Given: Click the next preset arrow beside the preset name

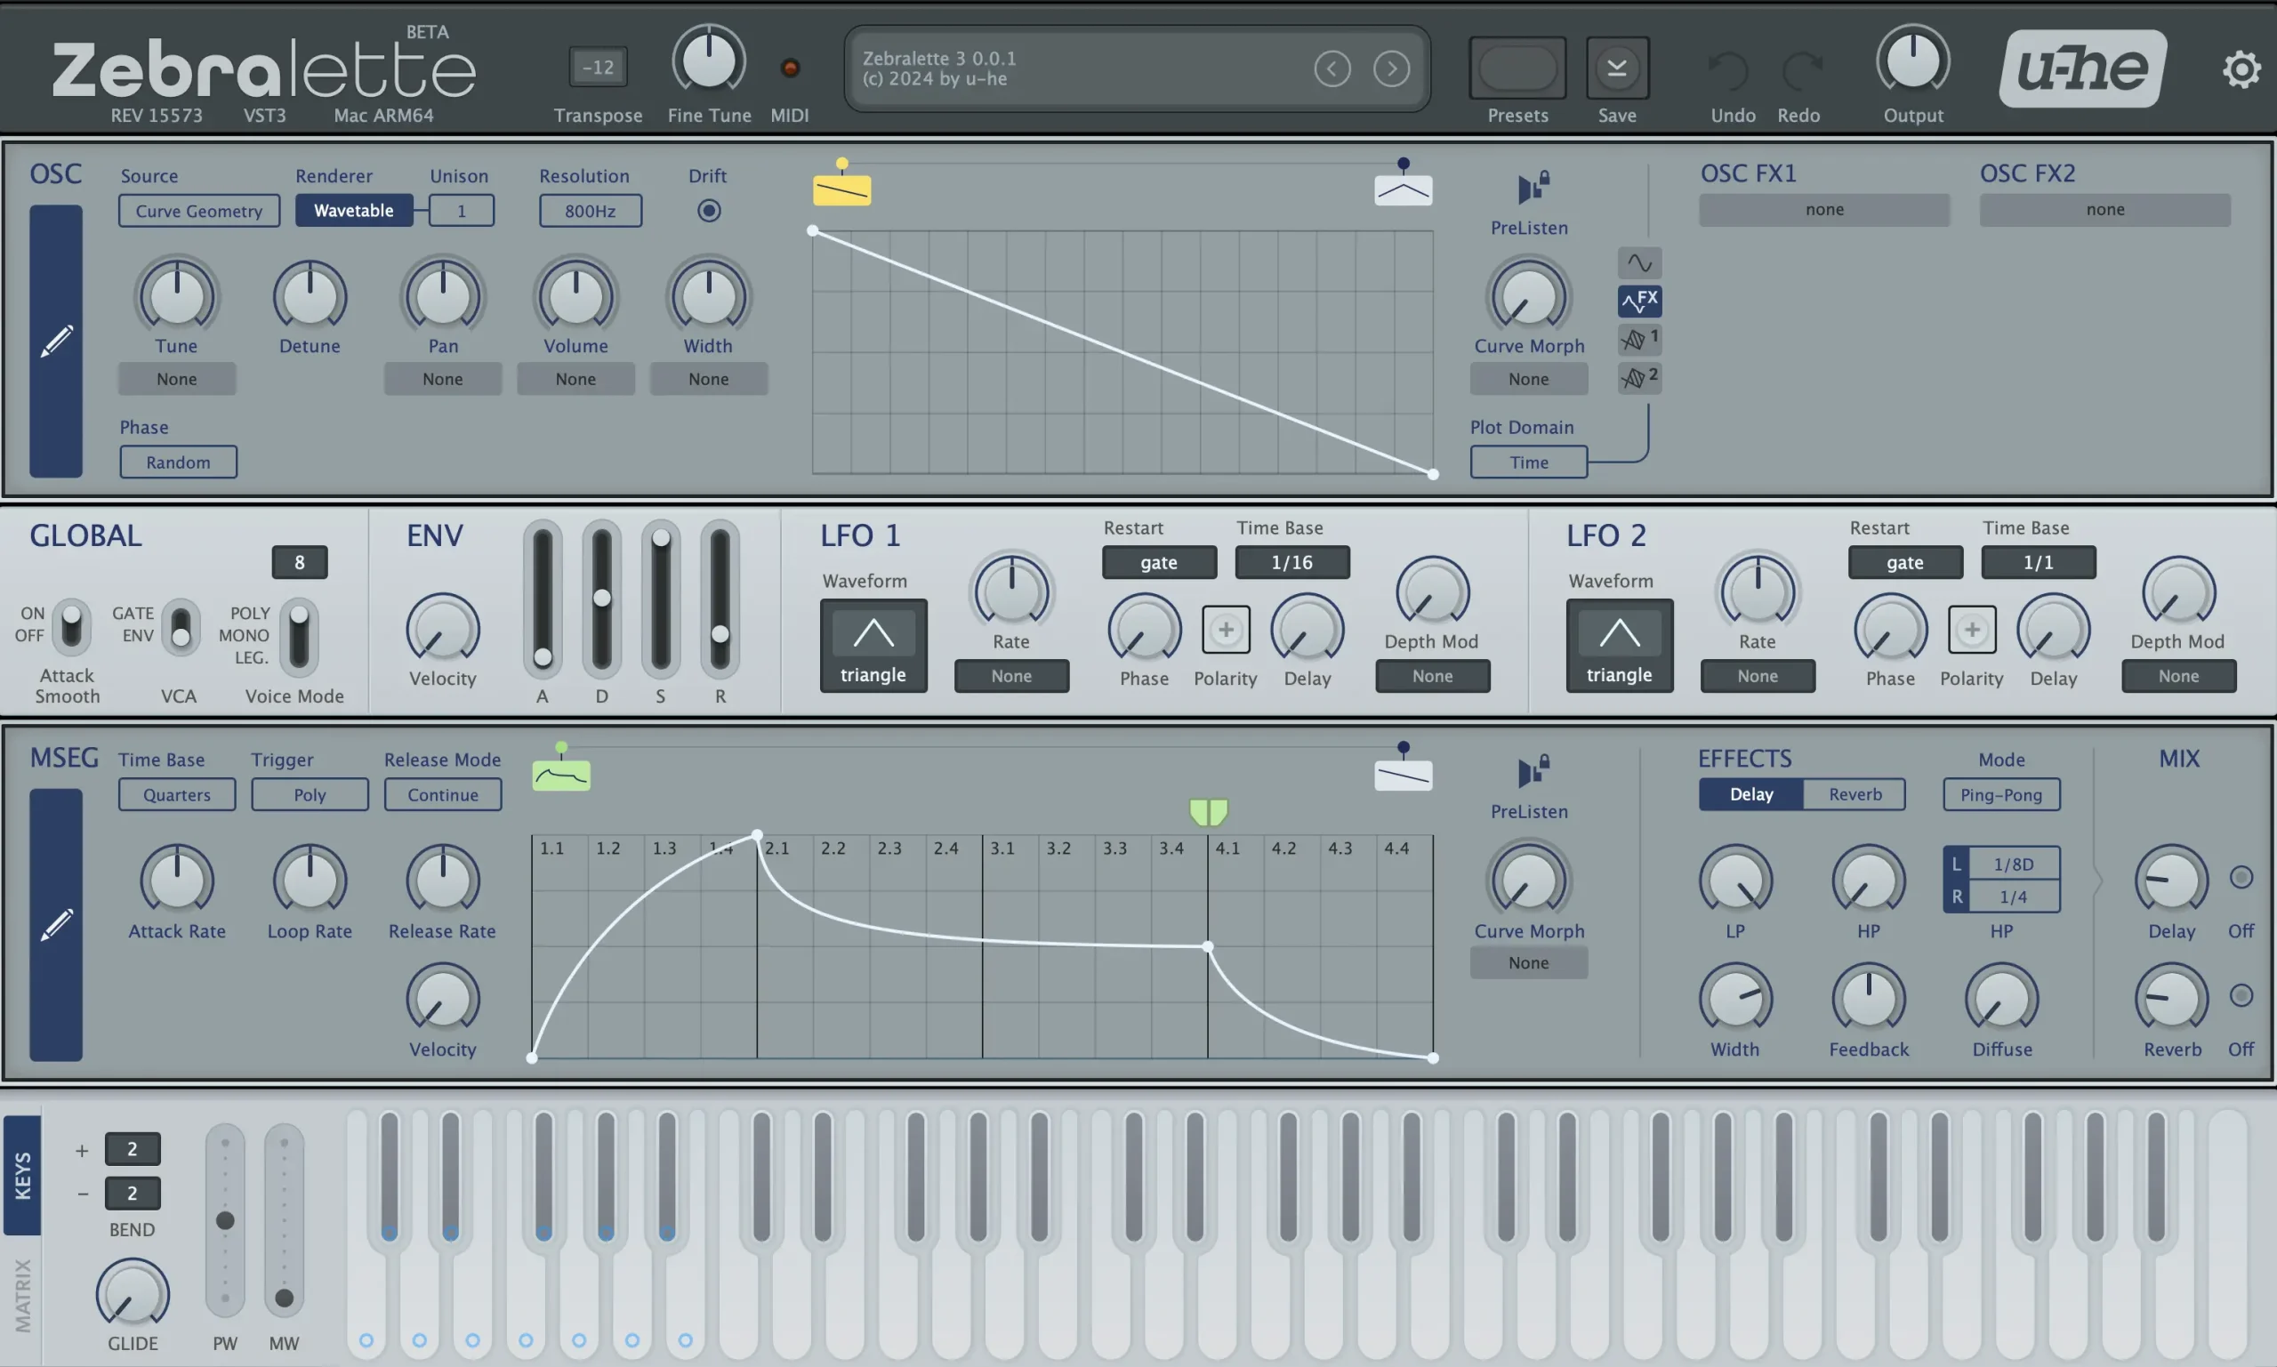Looking at the screenshot, I should click(1391, 68).
